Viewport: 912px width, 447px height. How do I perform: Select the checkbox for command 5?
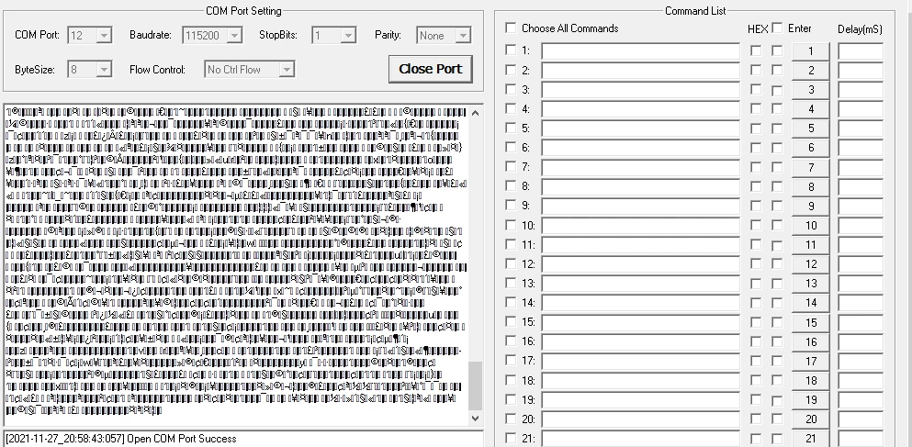click(511, 128)
